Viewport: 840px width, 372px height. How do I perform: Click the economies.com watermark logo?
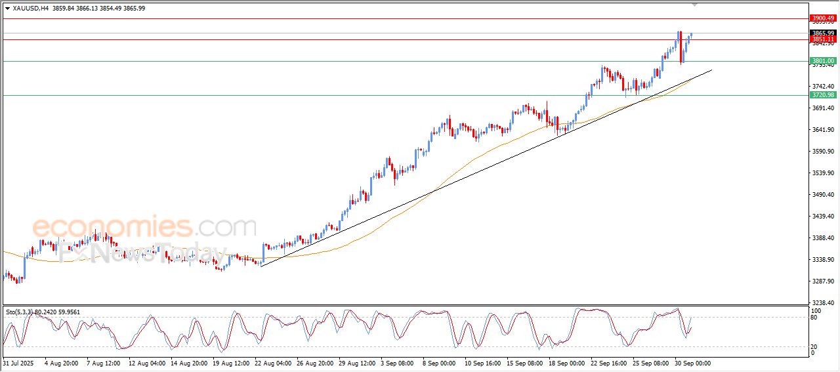144,228
